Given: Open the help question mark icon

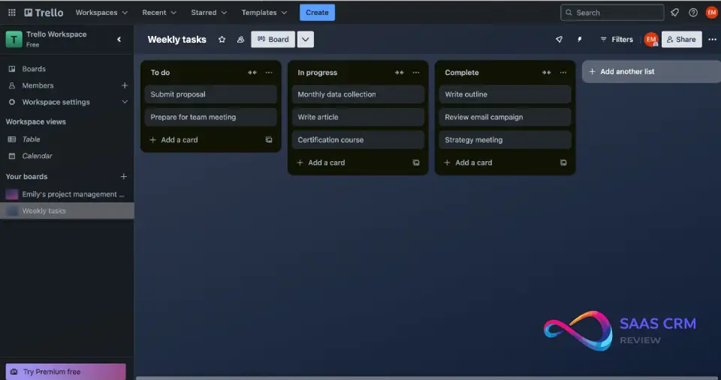Looking at the screenshot, I should click(x=693, y=13).
